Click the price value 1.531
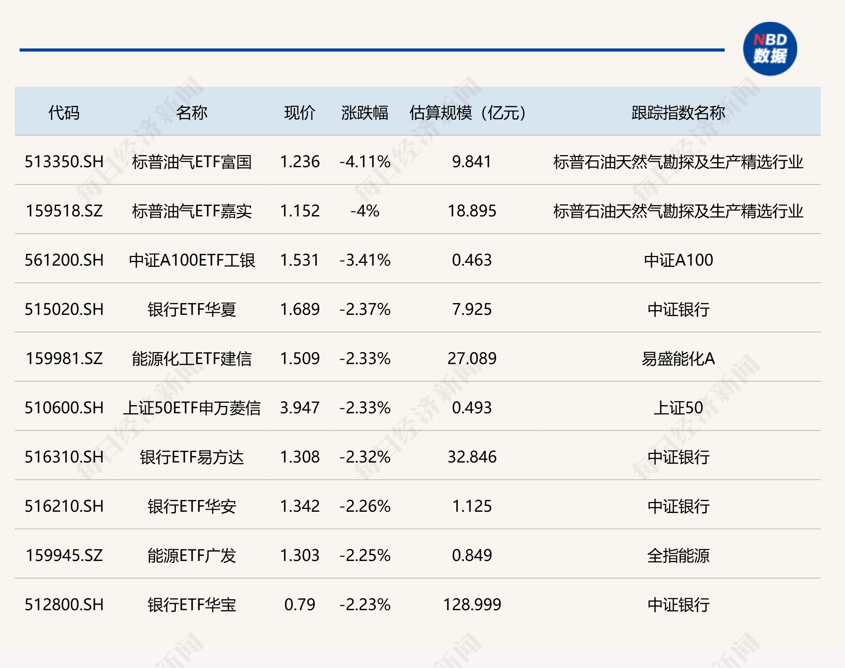Viewport: 845px width, 668px height. pyautogui.click(x=300, y=260)
